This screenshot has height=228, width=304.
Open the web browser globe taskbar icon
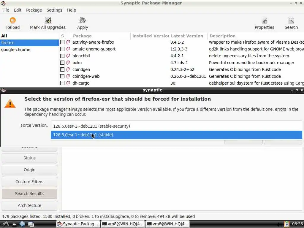22,224
